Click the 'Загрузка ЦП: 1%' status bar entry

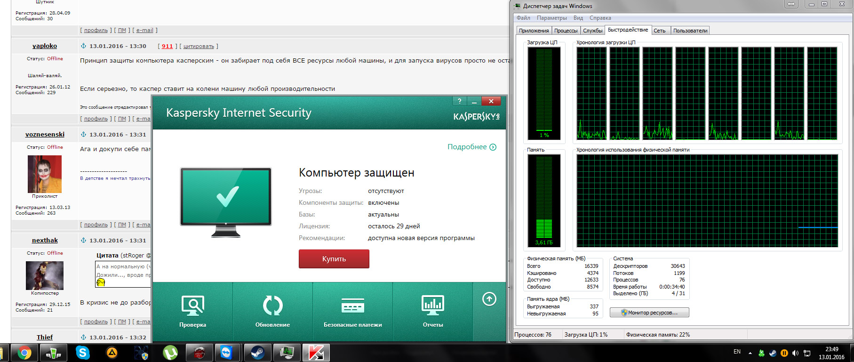(x=586, y=335)
